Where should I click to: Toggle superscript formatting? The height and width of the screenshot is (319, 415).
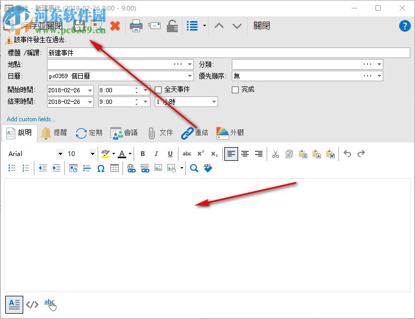point(201,153)
